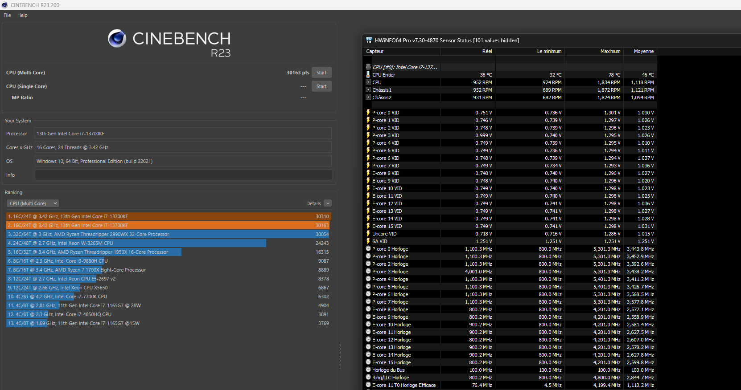Viewport: 741px width, 390px height.
Task: Select the Intel Core i7-4850HQ ranking row
Action: tap(169, 314)
